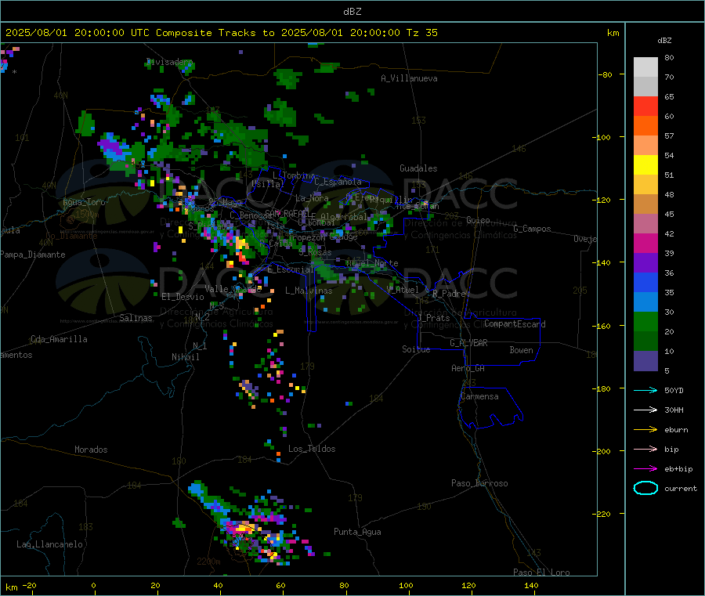Click the 'Aero_GA' map label

pos(468,368)
